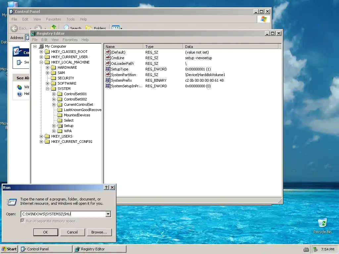Viewport: 339px width, 254px height.
Task: Click the Run dialog help question mark
Action: (106, 188)
